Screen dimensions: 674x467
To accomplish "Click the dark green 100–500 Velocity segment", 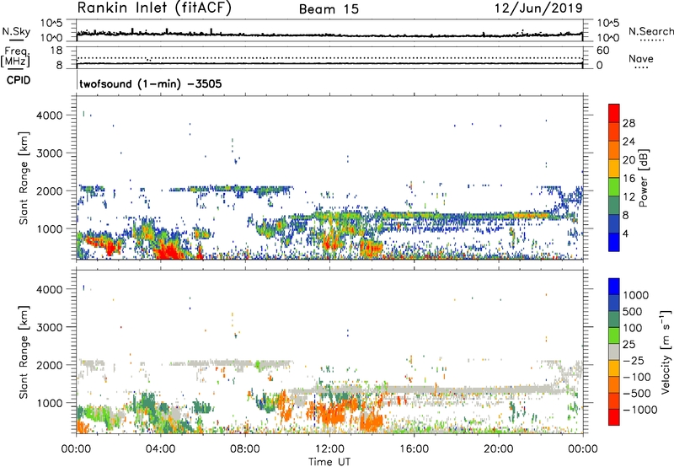I will tap(614, 319).
